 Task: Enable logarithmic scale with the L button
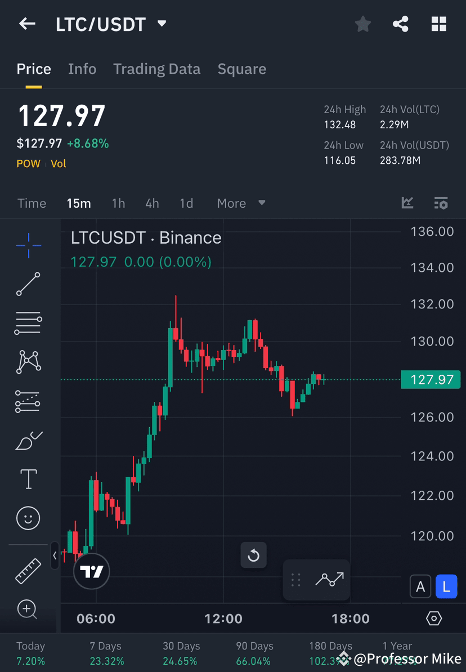point(446,586)
